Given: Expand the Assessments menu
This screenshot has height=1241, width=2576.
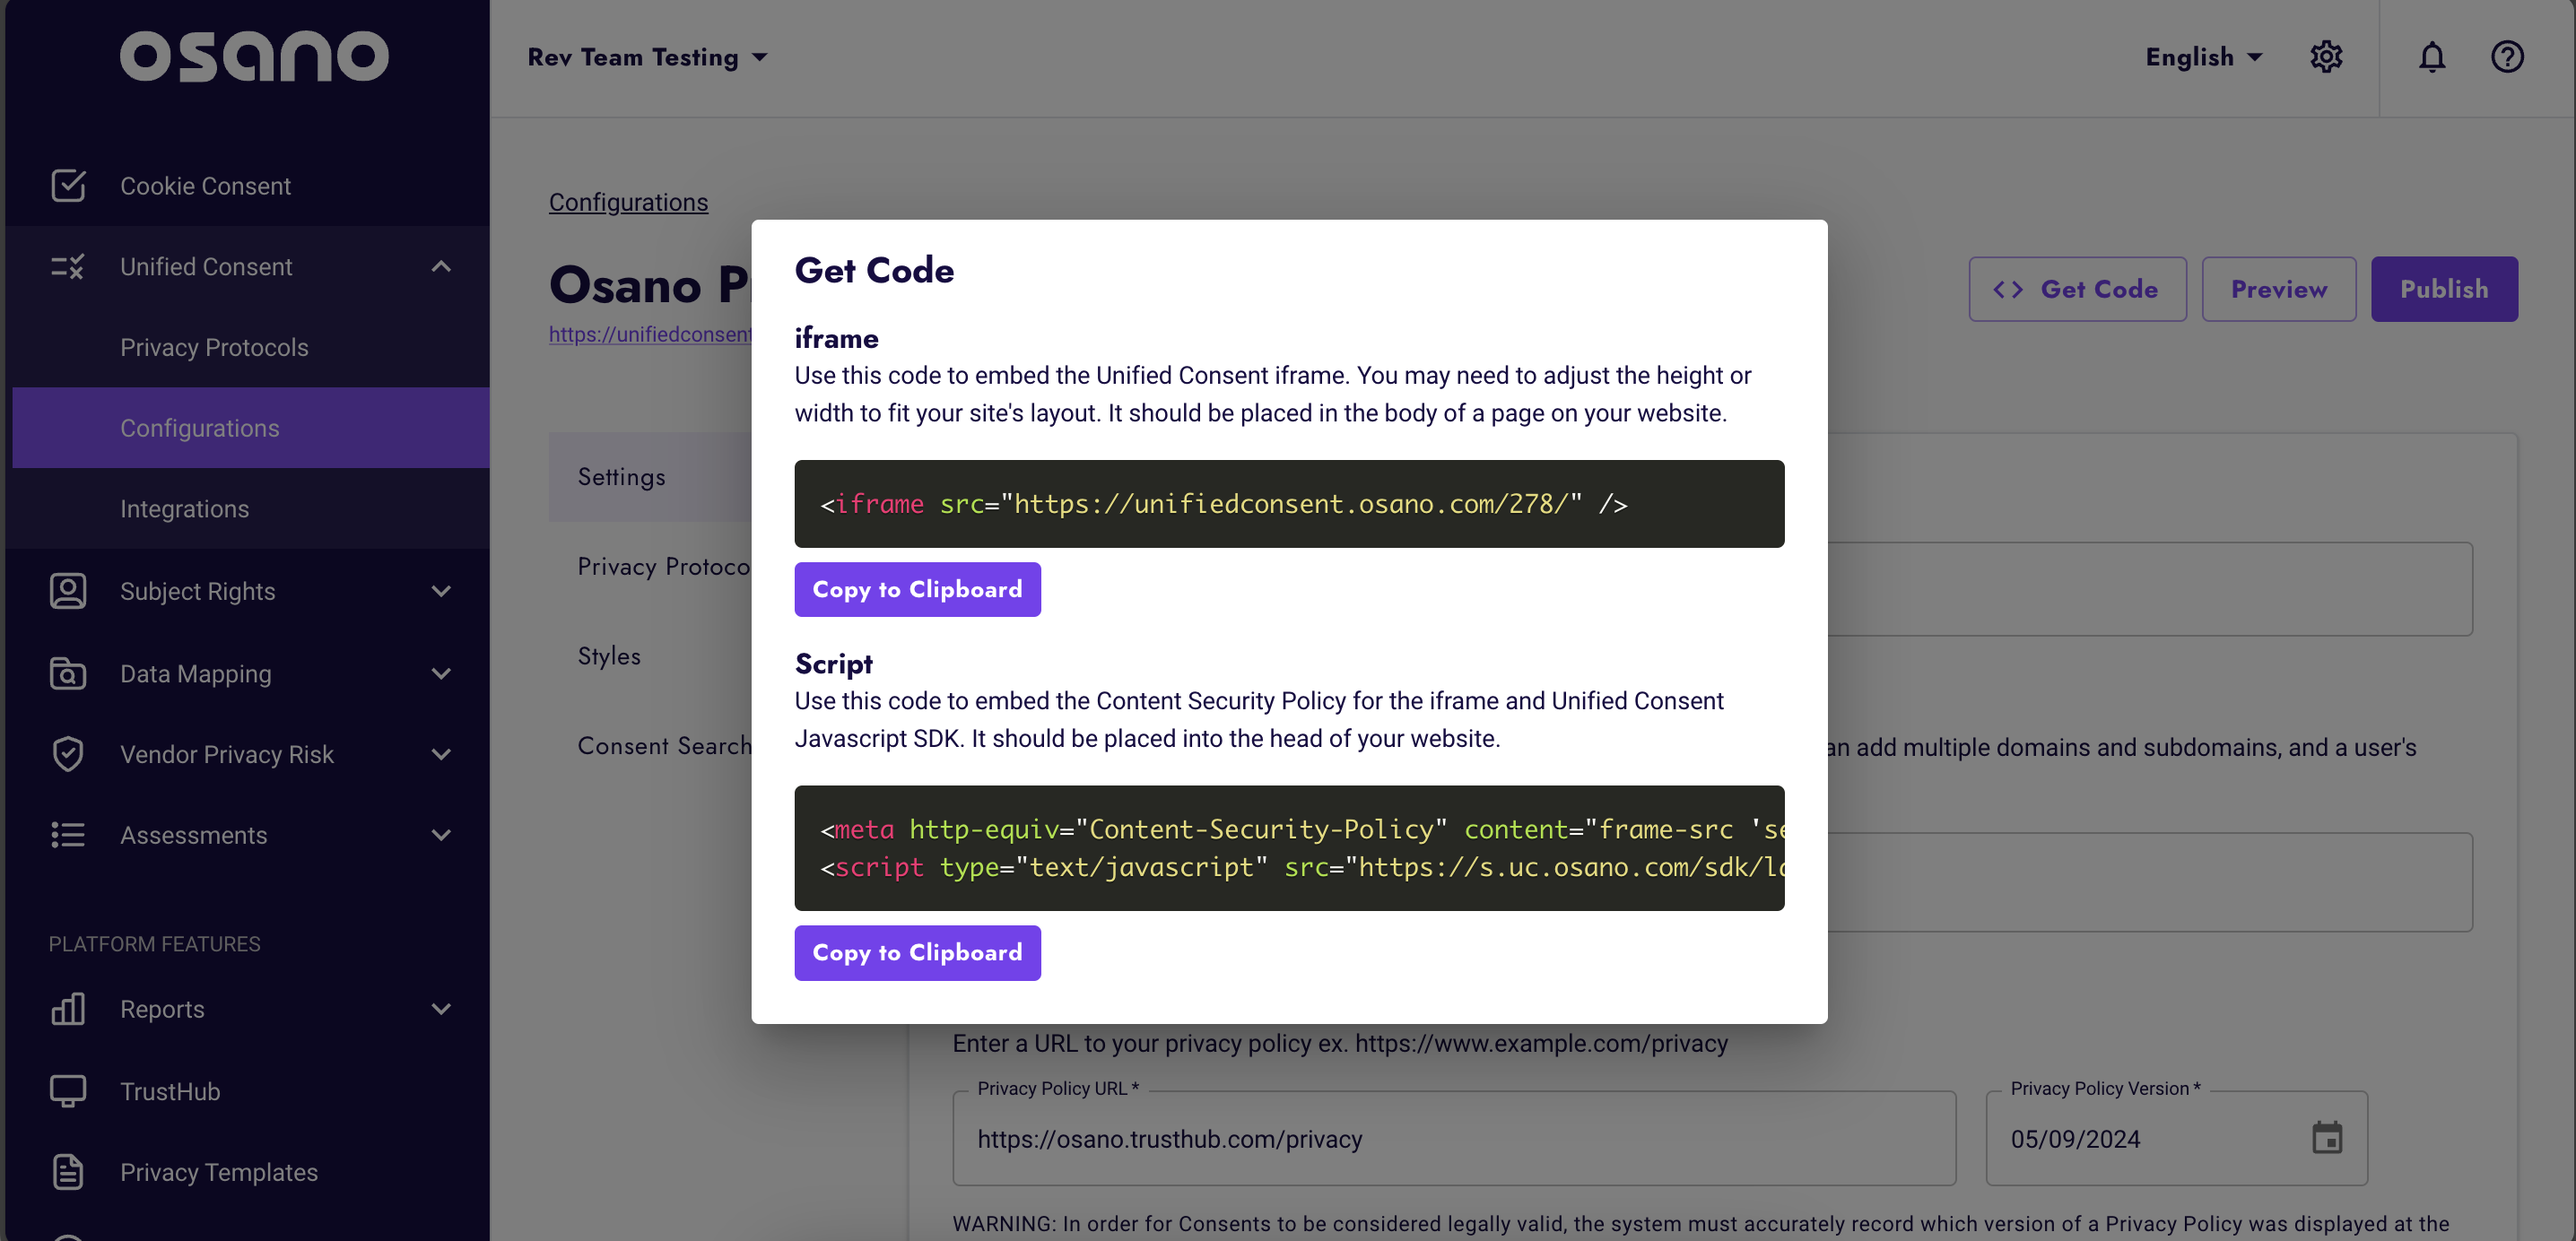Looking at the screenshot, I should coord(441,834).
